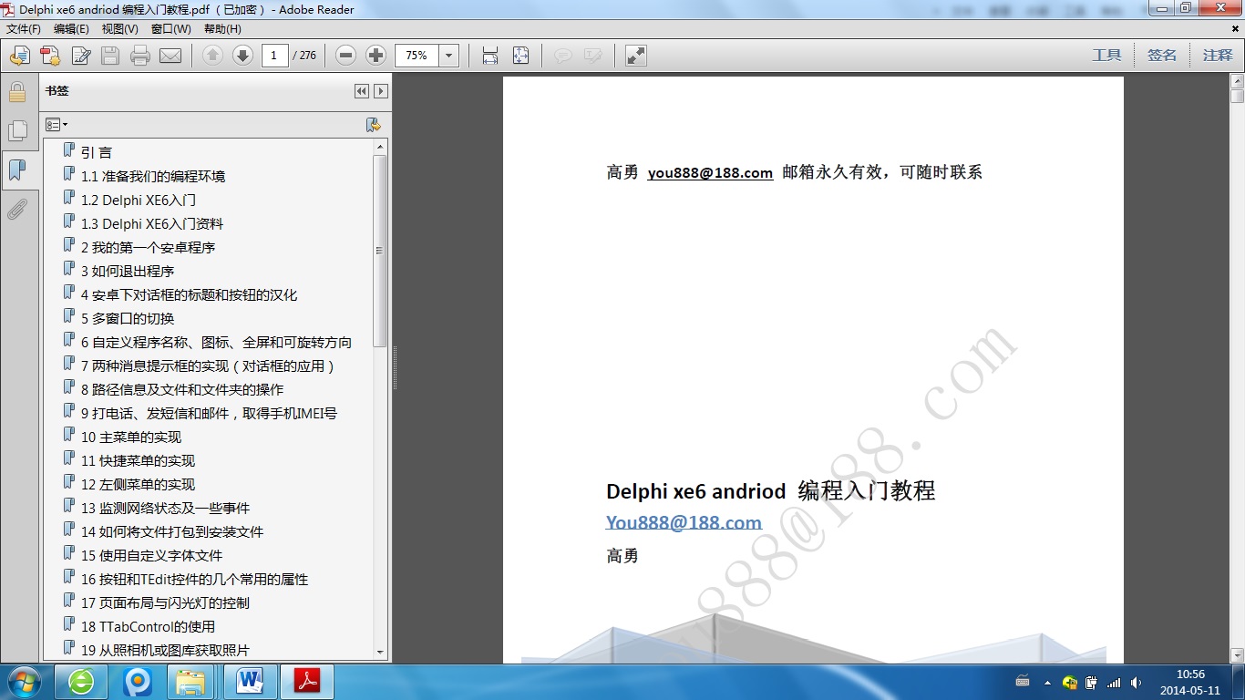Click the sticky note comment icon
The image size is (1245, 700).
563,56
